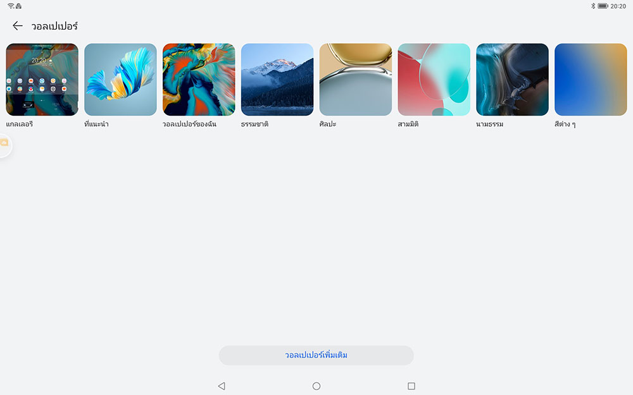Select the ที่แนะนำ feather wallpaper thumbnail
This screenshot has height=395, width=633.
120,79
